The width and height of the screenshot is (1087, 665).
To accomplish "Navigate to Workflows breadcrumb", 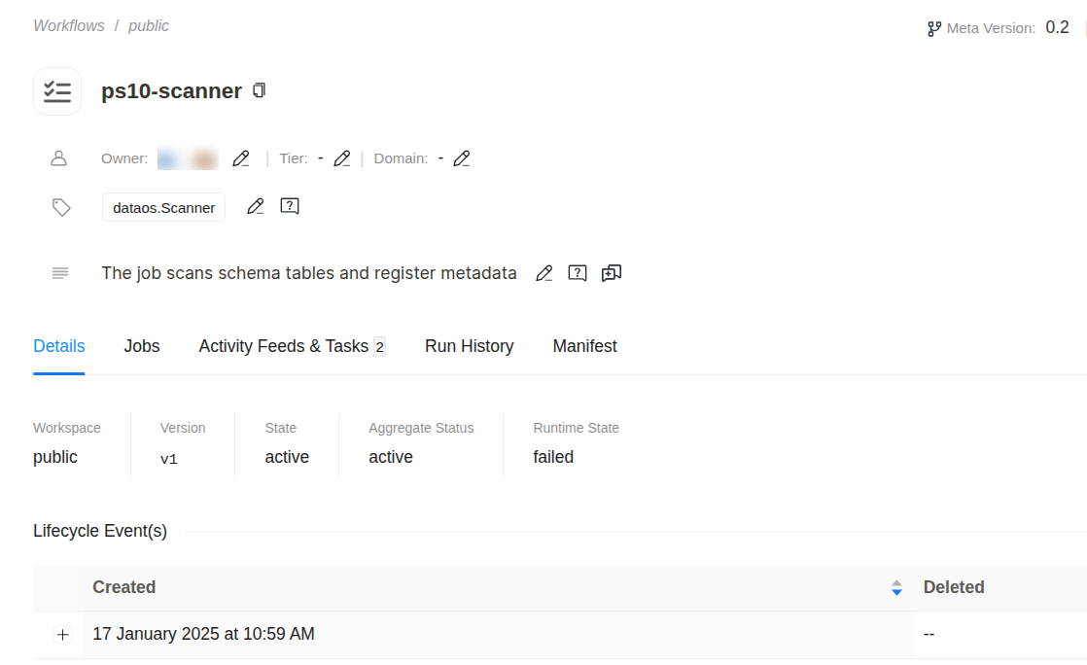I will 69,26.
